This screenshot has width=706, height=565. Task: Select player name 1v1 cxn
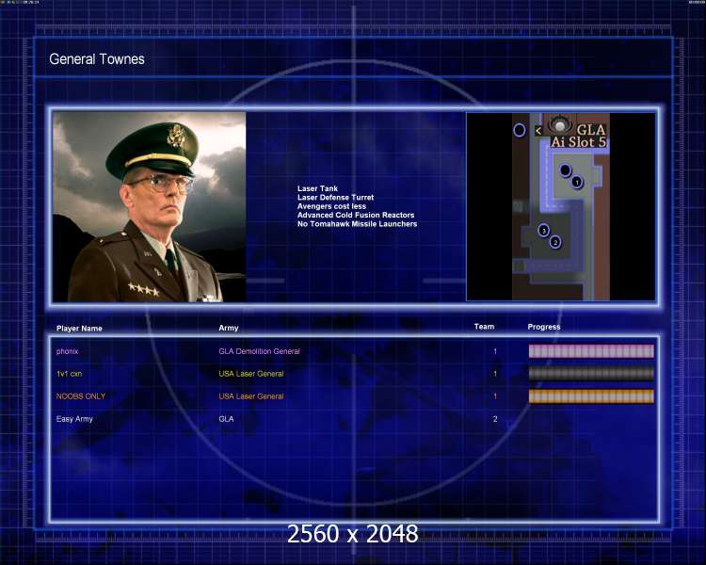click(x=69, y=374)
